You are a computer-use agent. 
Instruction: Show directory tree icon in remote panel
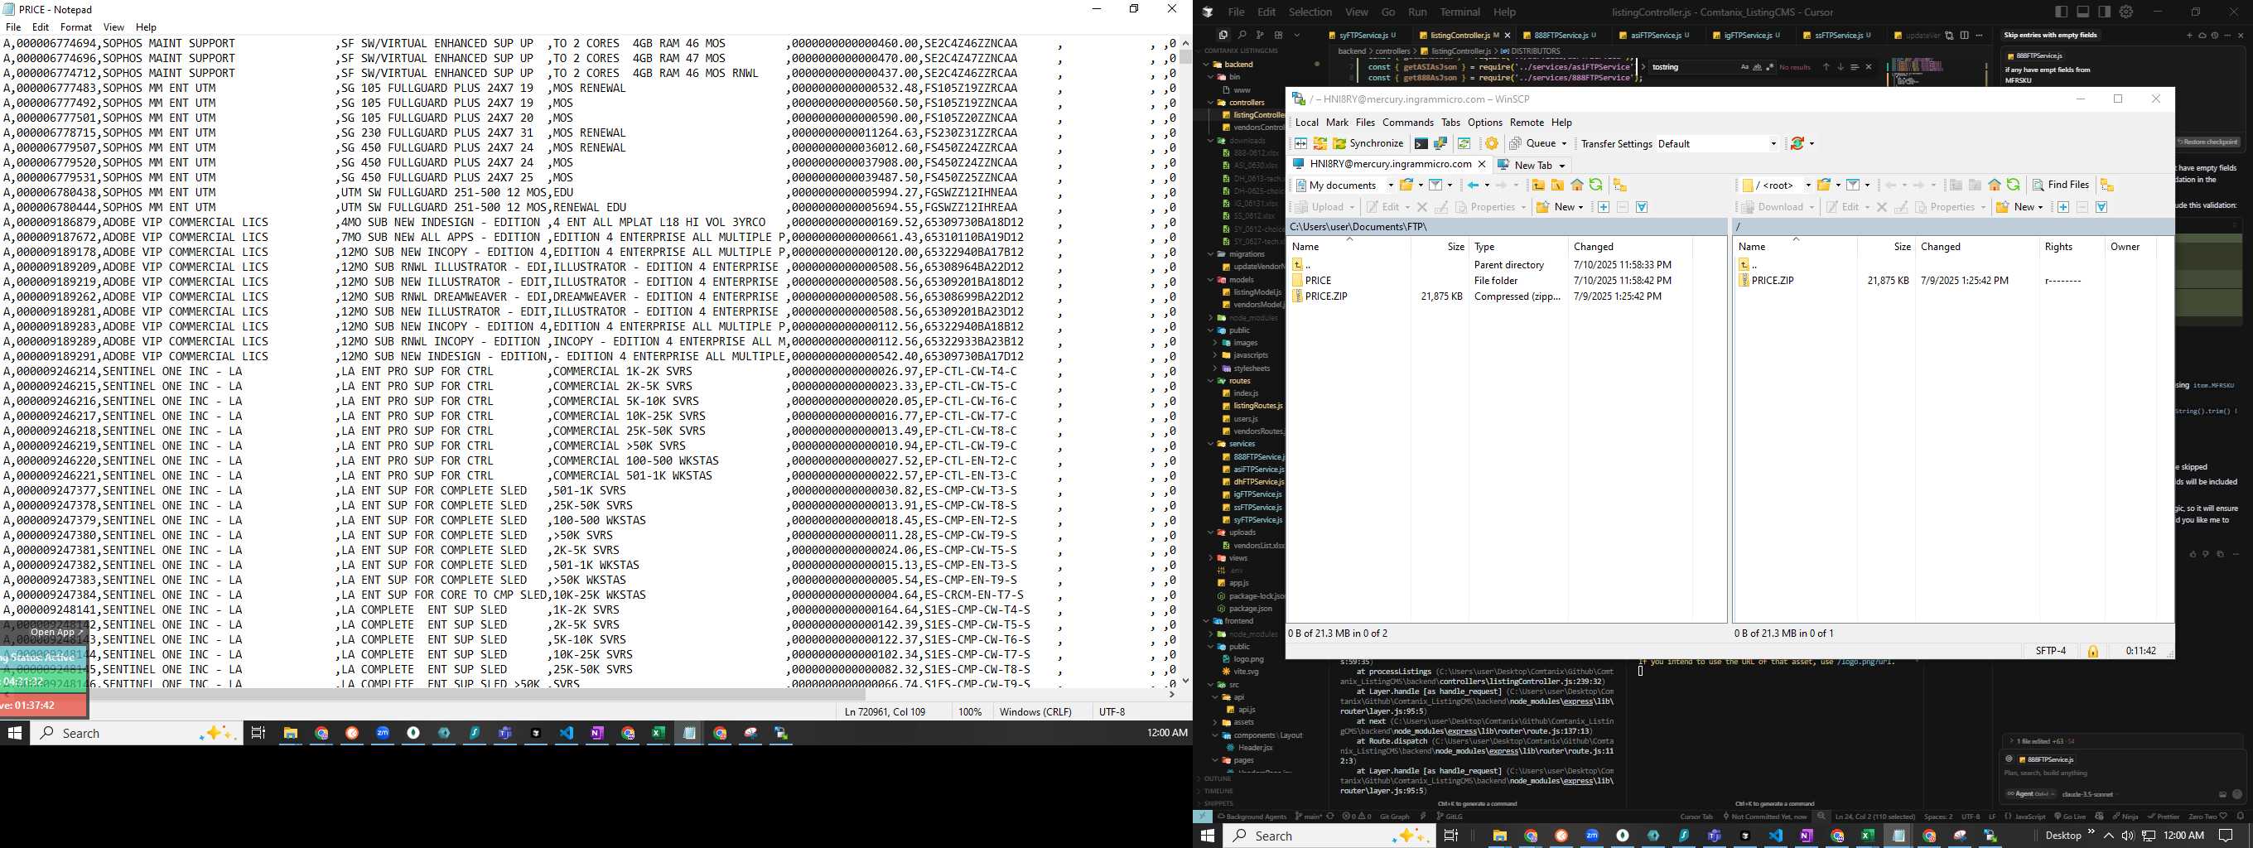point(2108,185)
